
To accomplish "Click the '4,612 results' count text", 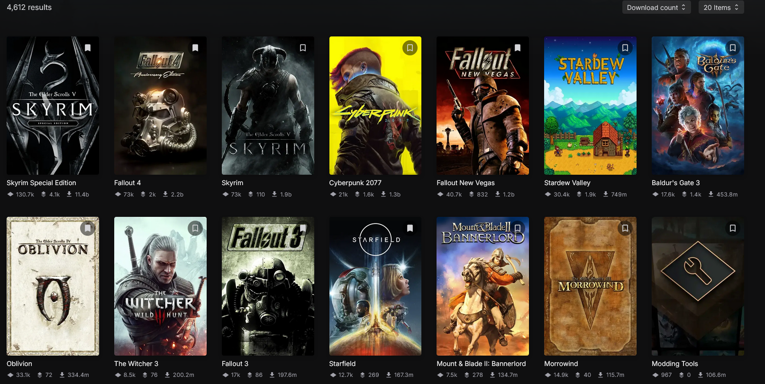I will (x=29, y=8).
